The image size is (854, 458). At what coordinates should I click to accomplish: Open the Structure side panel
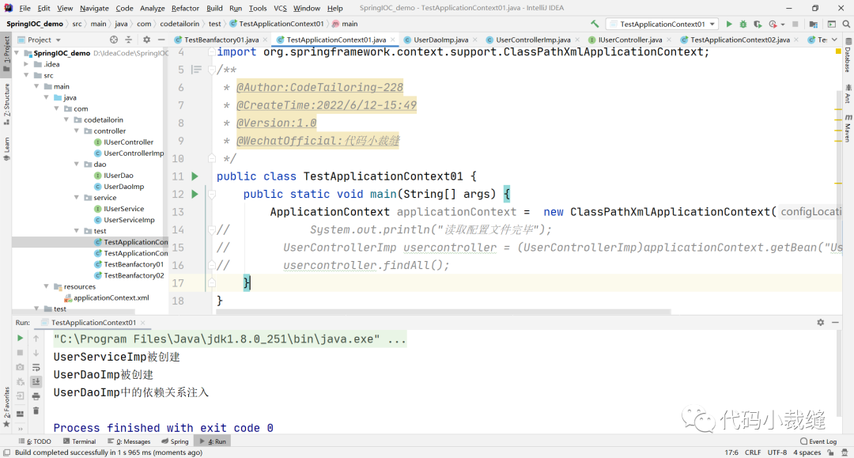[x=6, y=104]
